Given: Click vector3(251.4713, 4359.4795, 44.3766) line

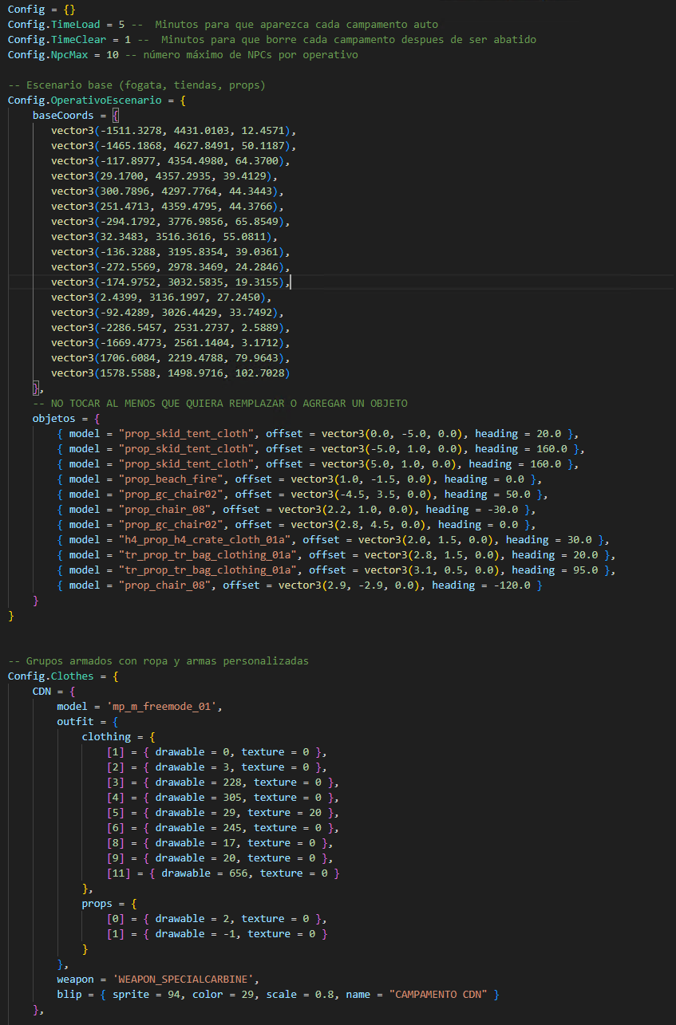Looking at the screenshot, I should coord(168,207).
